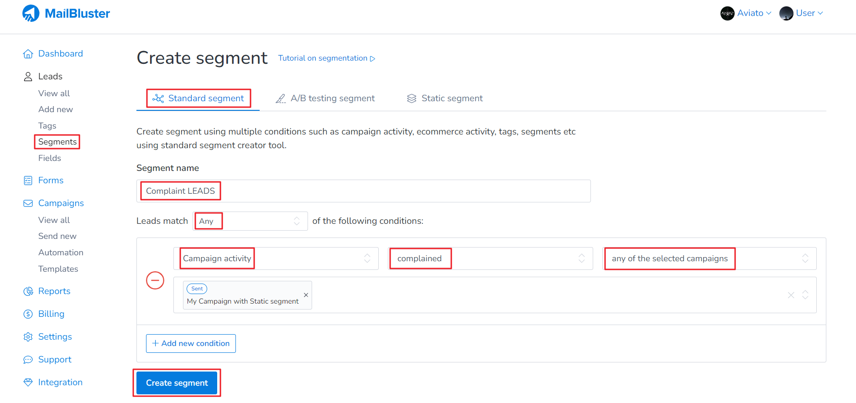Click the Create segment button
The image size is (856, 403).
[x=177, y=382]
